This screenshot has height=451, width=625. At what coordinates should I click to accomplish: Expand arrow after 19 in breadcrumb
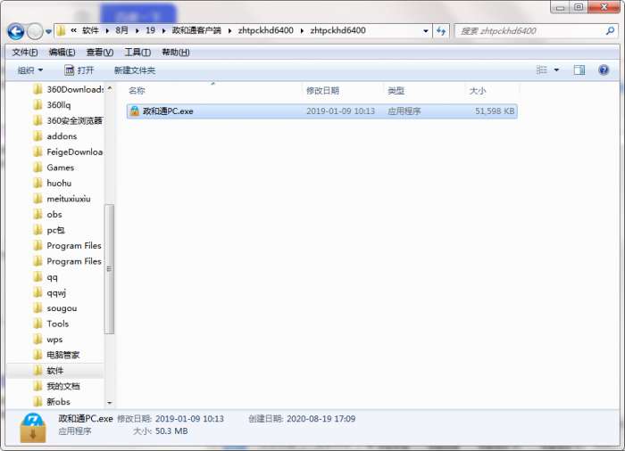pos(163,30)
